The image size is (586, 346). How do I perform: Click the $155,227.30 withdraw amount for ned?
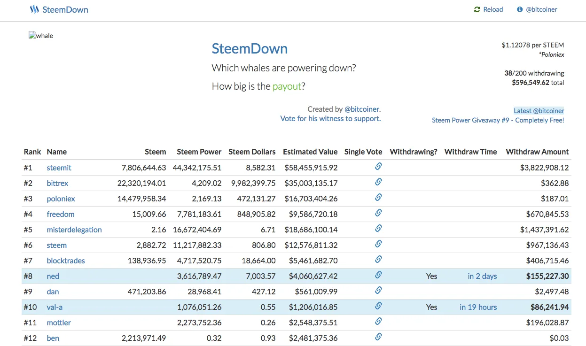click(547, 276)
